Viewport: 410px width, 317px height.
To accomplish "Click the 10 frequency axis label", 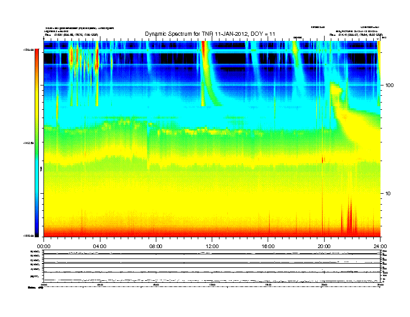I will click(388, 194).
